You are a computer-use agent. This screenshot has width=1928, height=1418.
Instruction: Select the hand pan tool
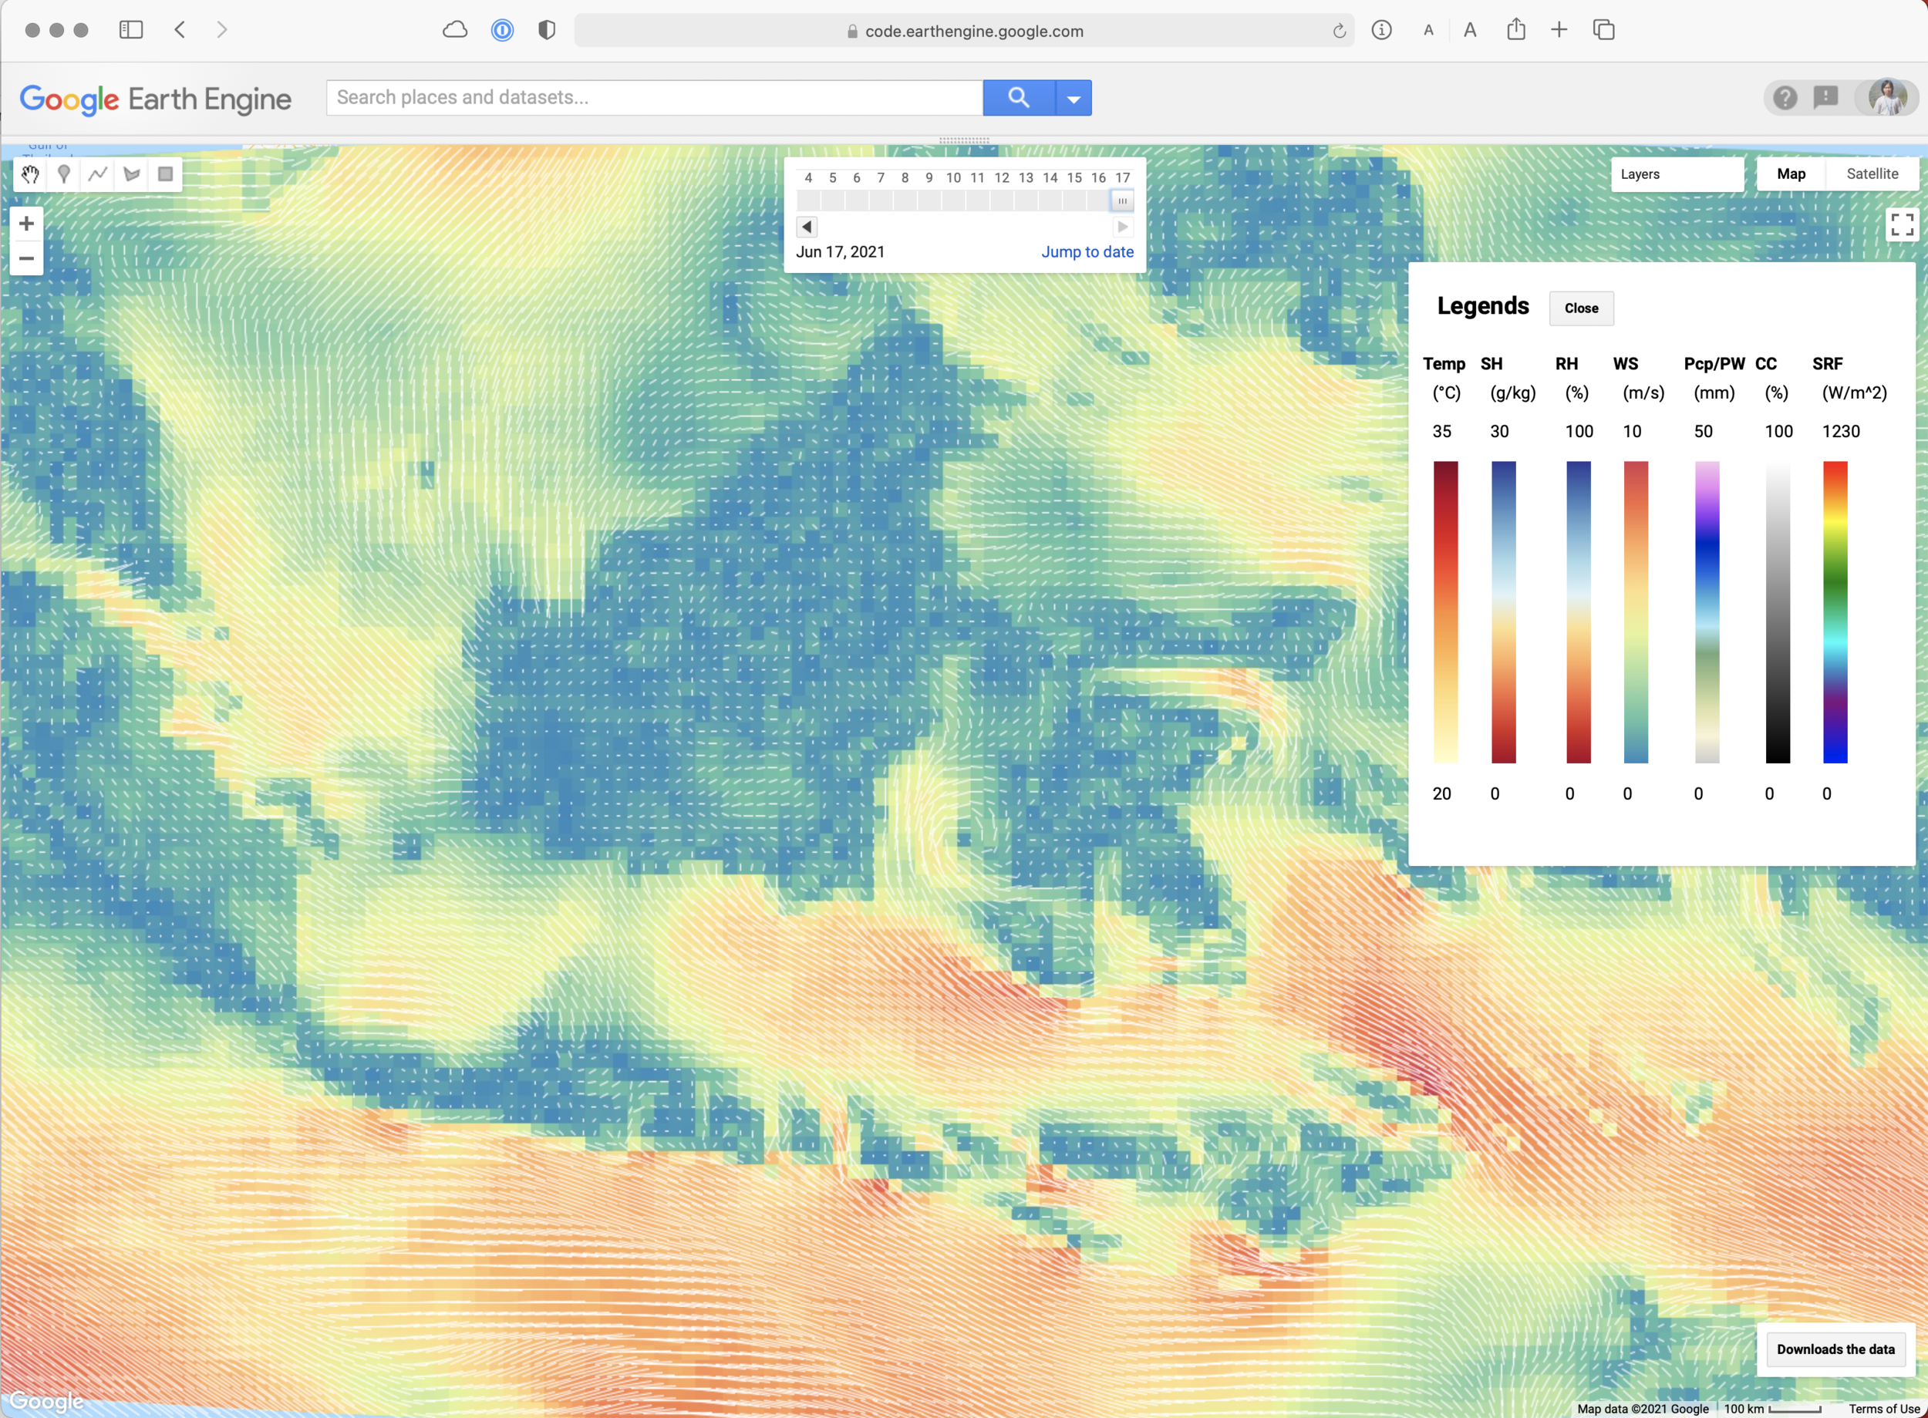pos(30,175)
